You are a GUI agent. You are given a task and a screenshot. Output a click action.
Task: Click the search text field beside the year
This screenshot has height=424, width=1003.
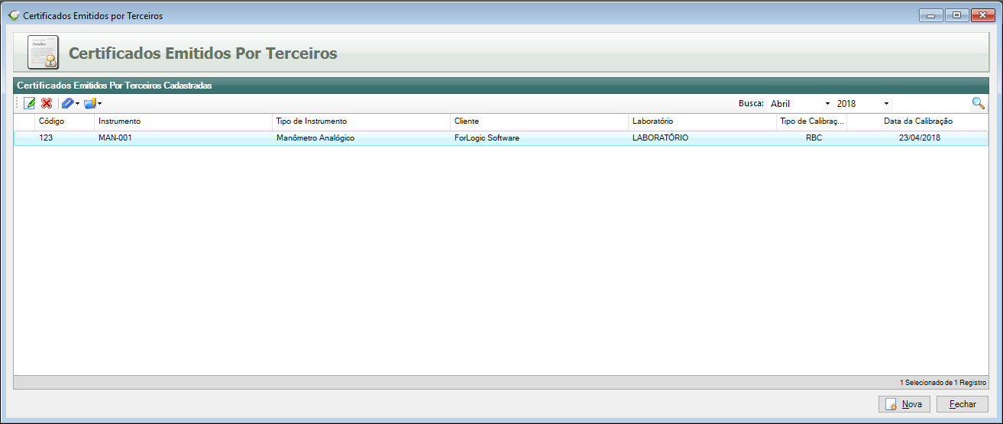tap(930, 103)
